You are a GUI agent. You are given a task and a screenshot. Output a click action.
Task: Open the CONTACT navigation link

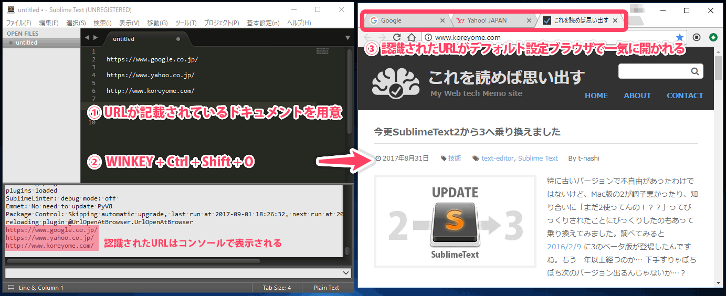[685, 96]
